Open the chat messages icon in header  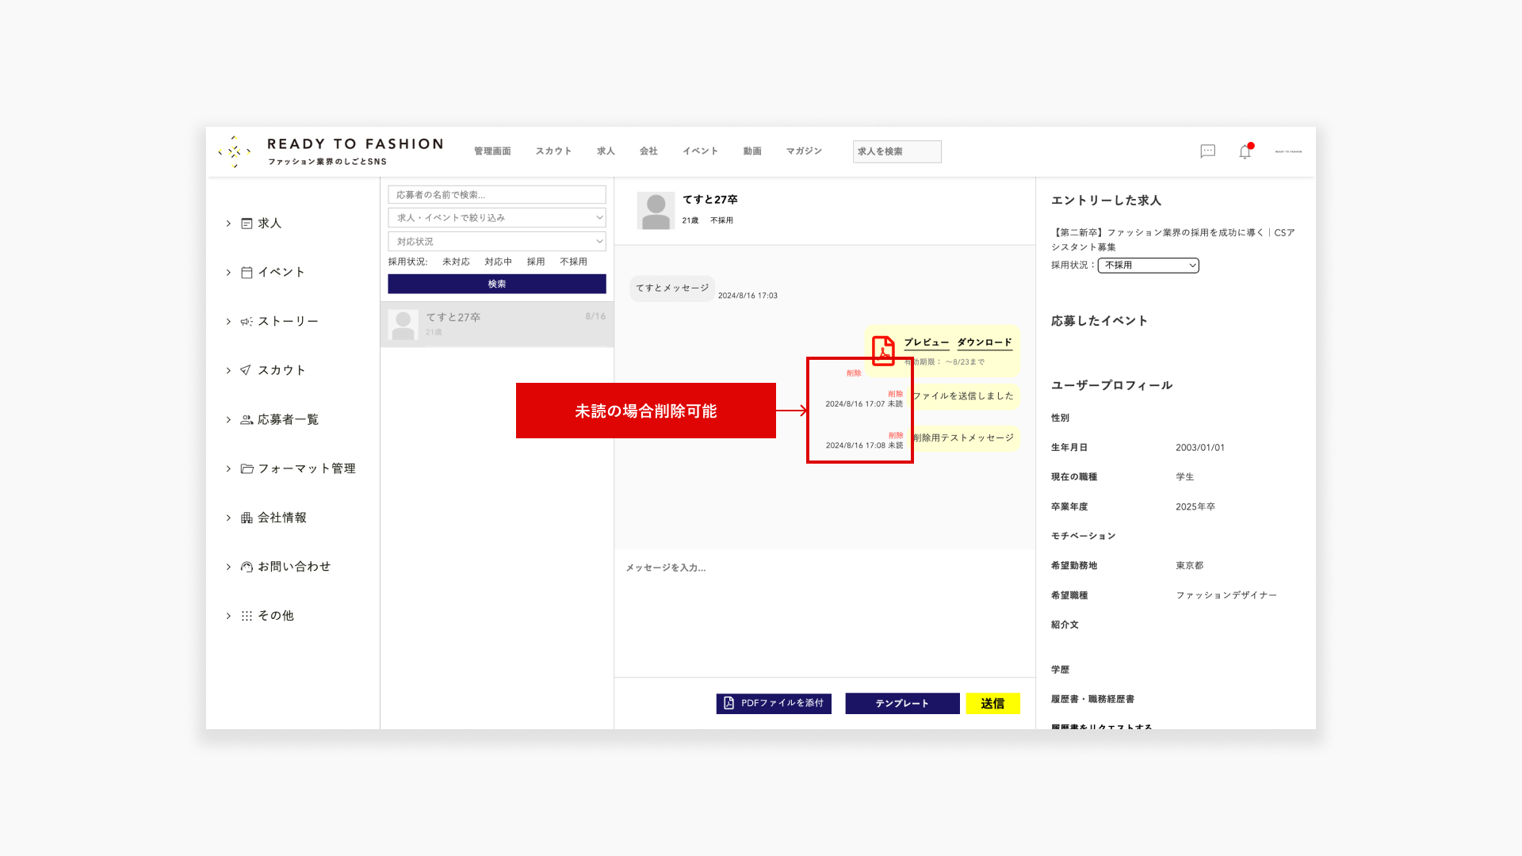click(1207, 151)
